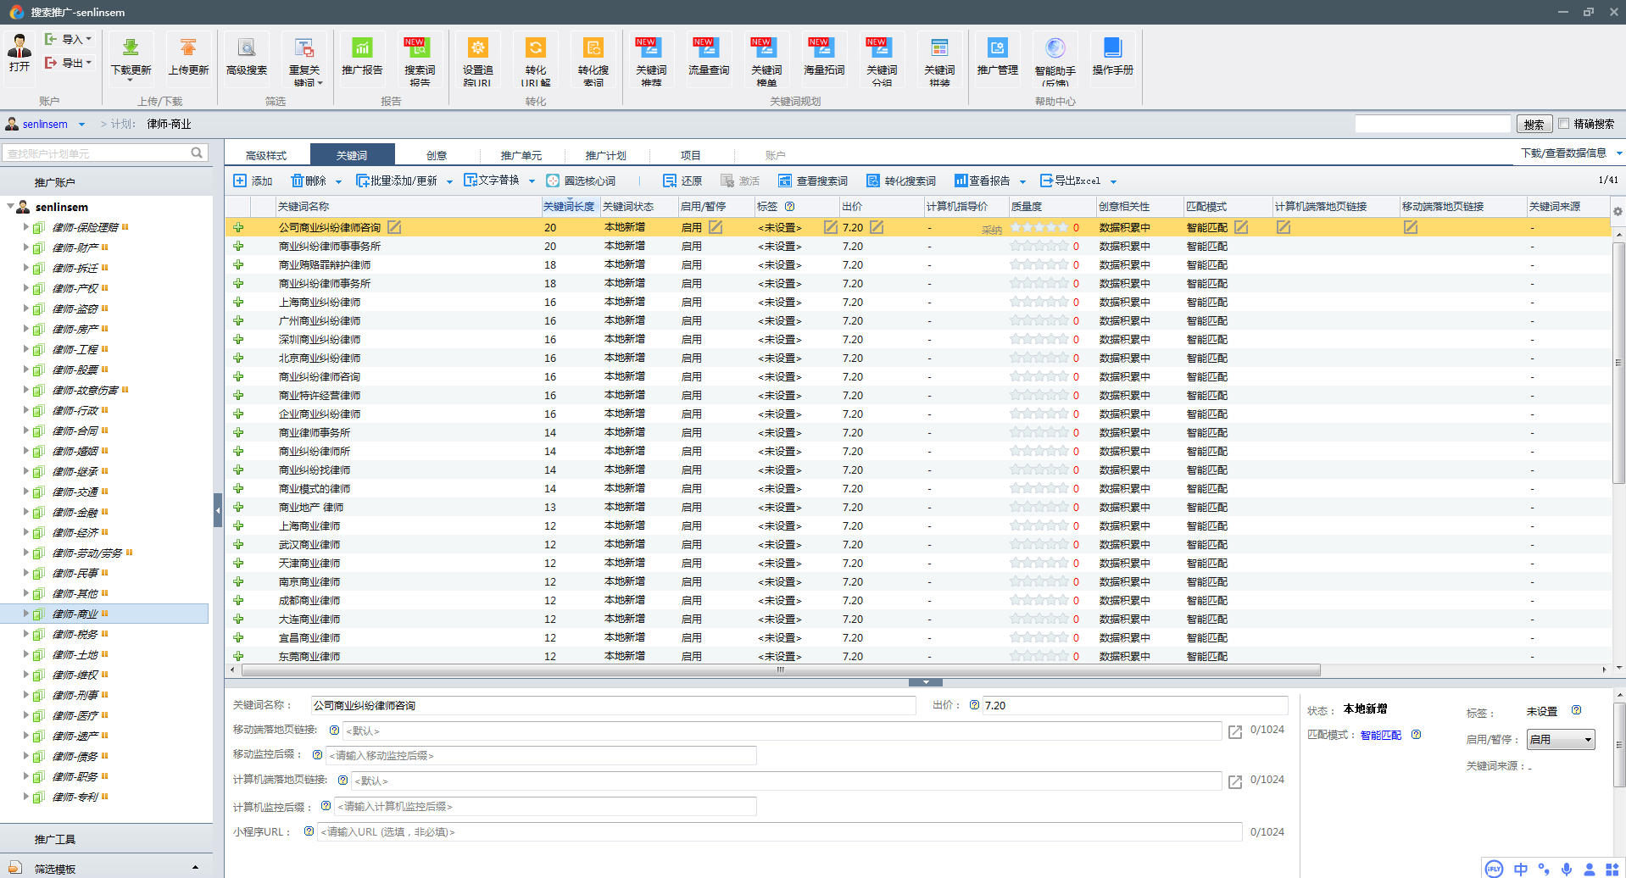The image size is (1626, 878).
Task: Open the 推广报告 report icon
Action: click(x=362, y=49)
